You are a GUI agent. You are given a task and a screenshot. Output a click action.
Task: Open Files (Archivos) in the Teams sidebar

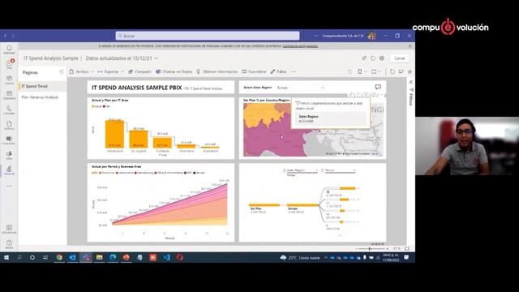tap(9, 125)
